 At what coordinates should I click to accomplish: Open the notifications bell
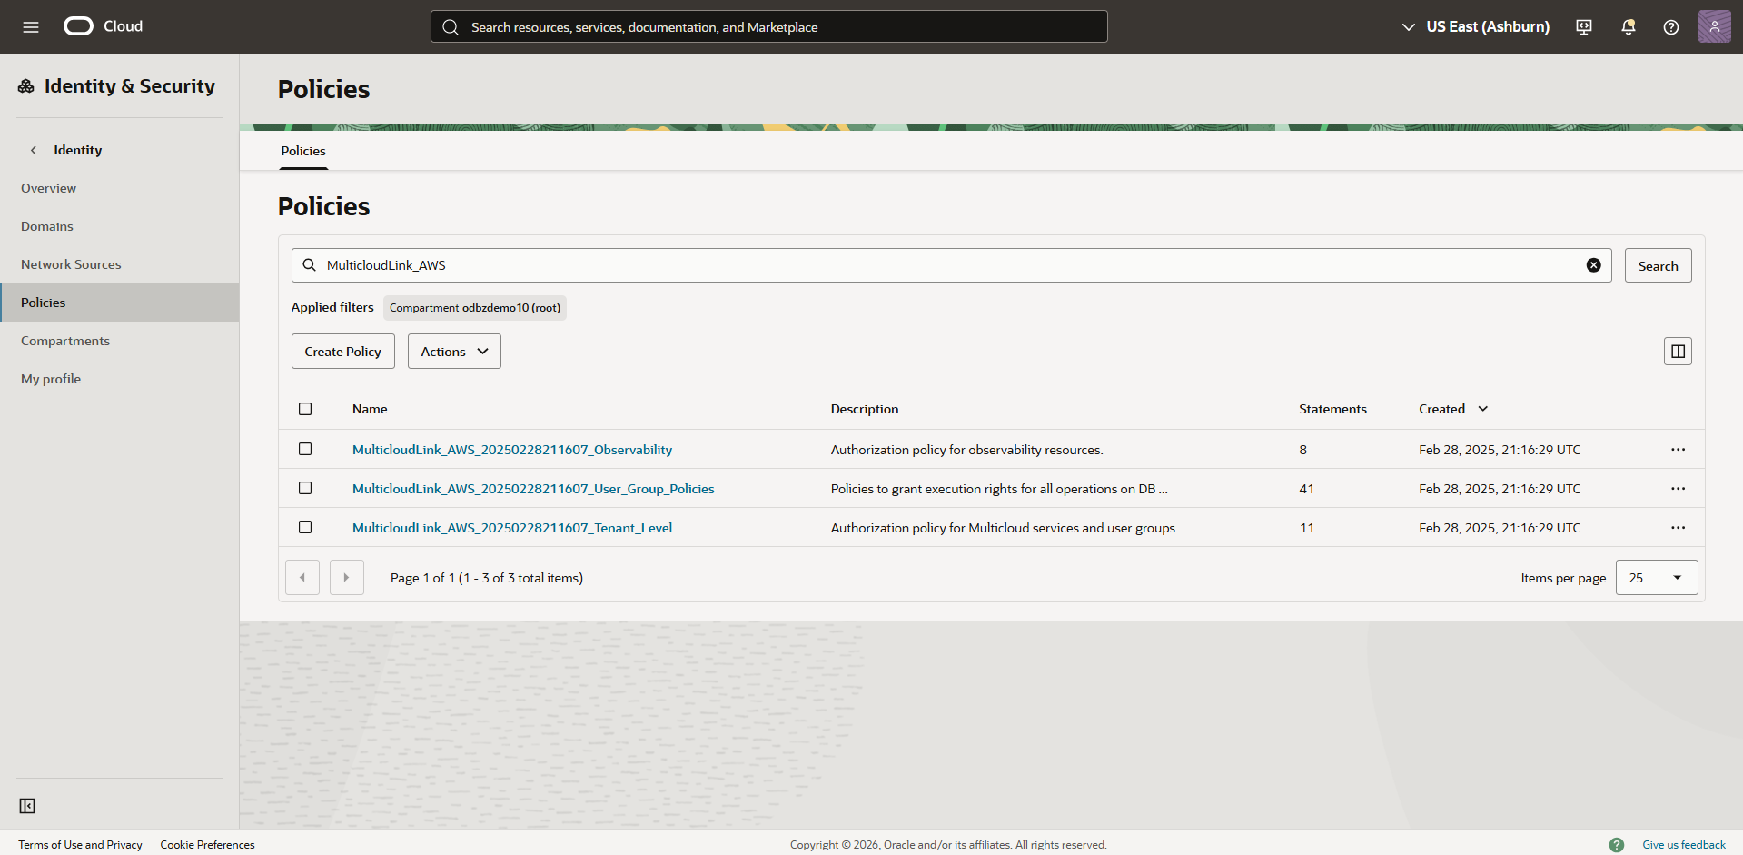[x=1628, y=27]
